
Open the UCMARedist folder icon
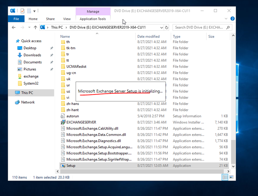click(63, 66)
